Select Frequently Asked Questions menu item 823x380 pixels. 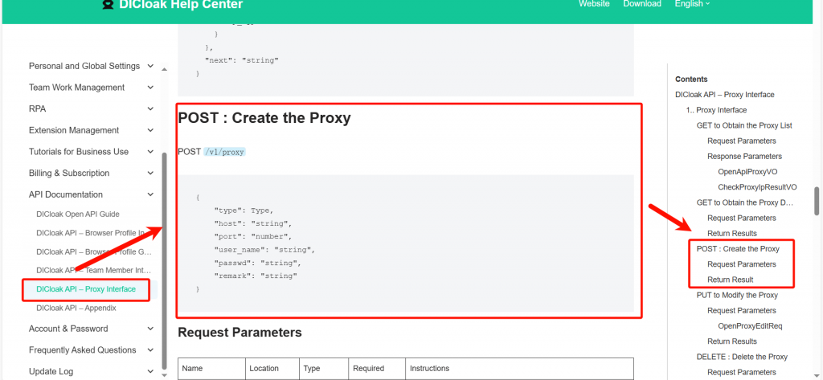(83, 350)
